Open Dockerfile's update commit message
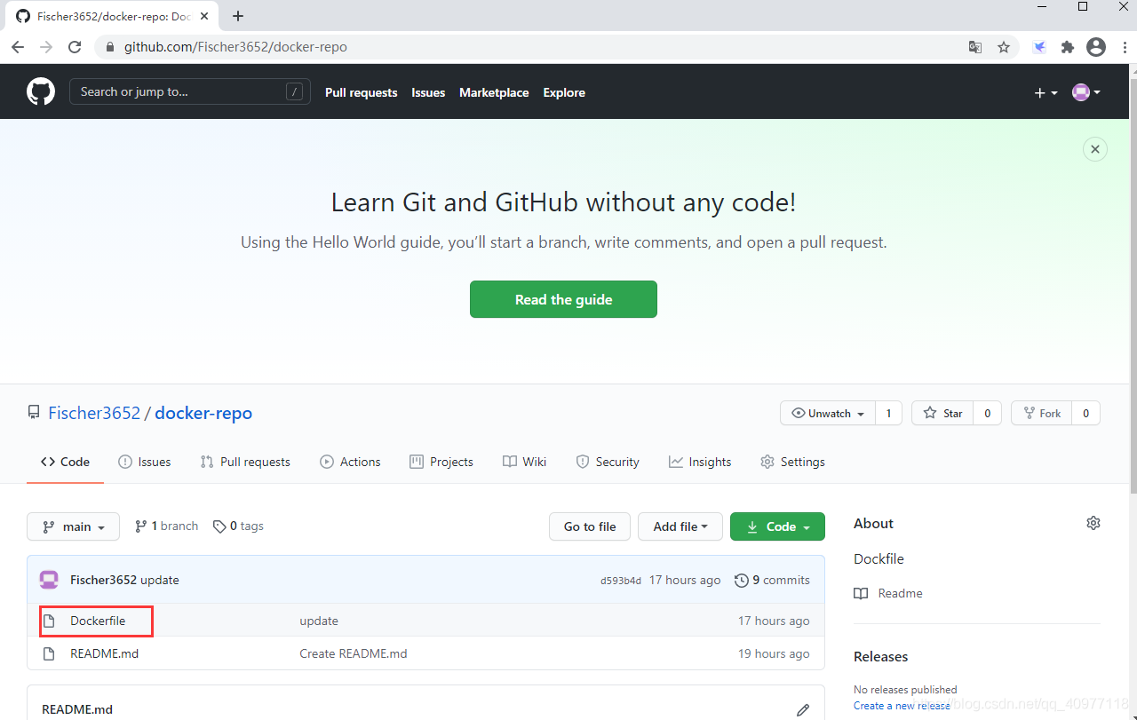Viewport: 1137px width, 720px height. [319, 621]
